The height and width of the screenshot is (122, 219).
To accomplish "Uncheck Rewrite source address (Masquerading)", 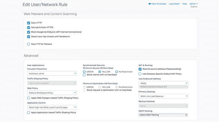I will click(x=140, y=69).
